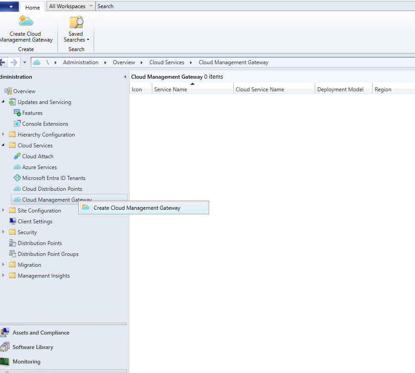The height and width of the screenshot is (373, 415).
Task: Click Create Cloud Management Gateway ribbon icon
Action: click(x=26, y=22)
